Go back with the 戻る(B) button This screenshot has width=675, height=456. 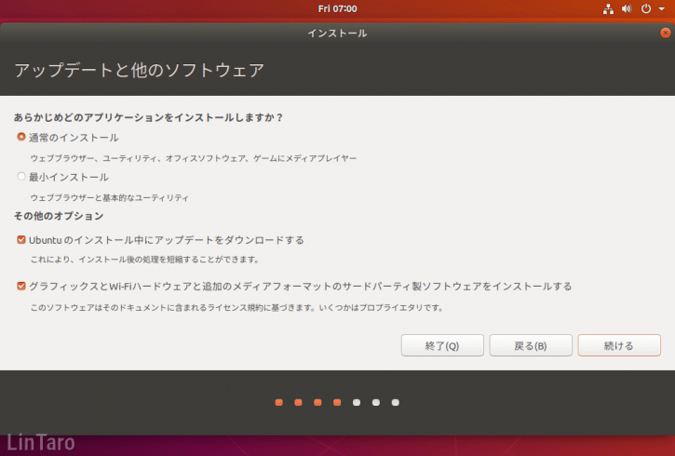531,345
